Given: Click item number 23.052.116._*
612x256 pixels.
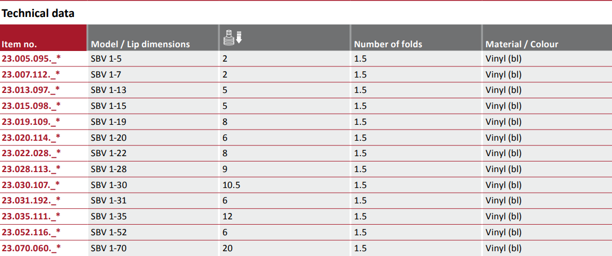Looking at the screenshot, I should pos(31,232).
